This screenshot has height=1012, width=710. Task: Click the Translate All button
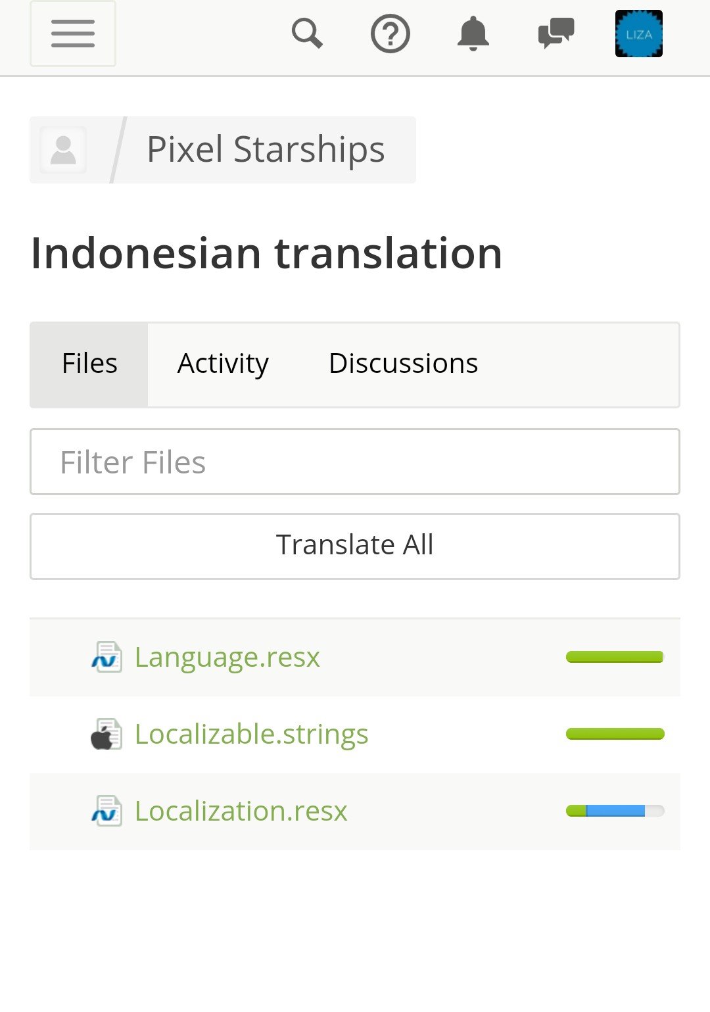coord(355,546)
